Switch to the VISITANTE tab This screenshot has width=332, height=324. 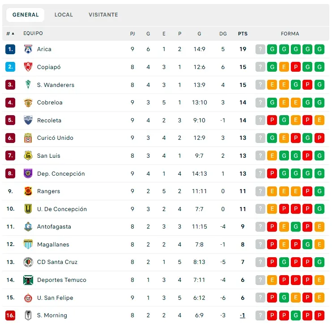pyautogui.click(x=103, y=15)
